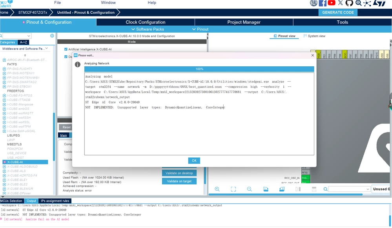The image size is (392, 228).
Task: Click the pinout view horizontal scrollbar
Action: pyautogui.click(x=286, y=194)
